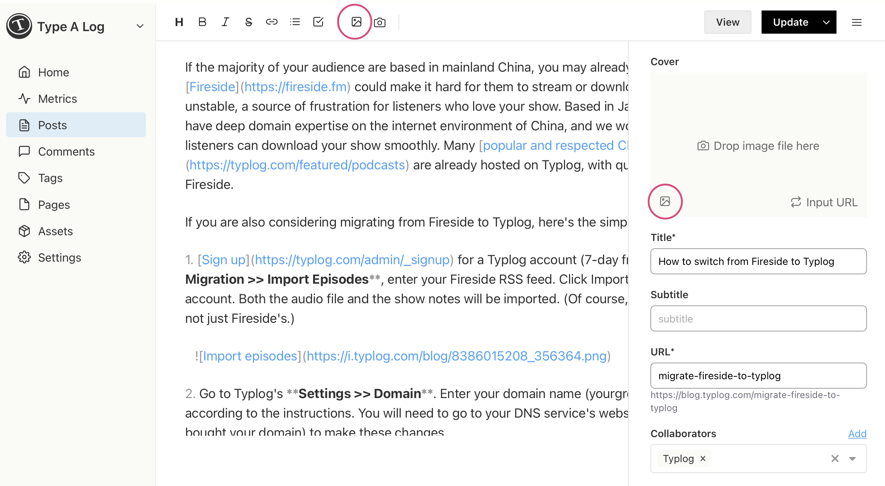Open Pages in the sidebar

click(x=76, y=204)
